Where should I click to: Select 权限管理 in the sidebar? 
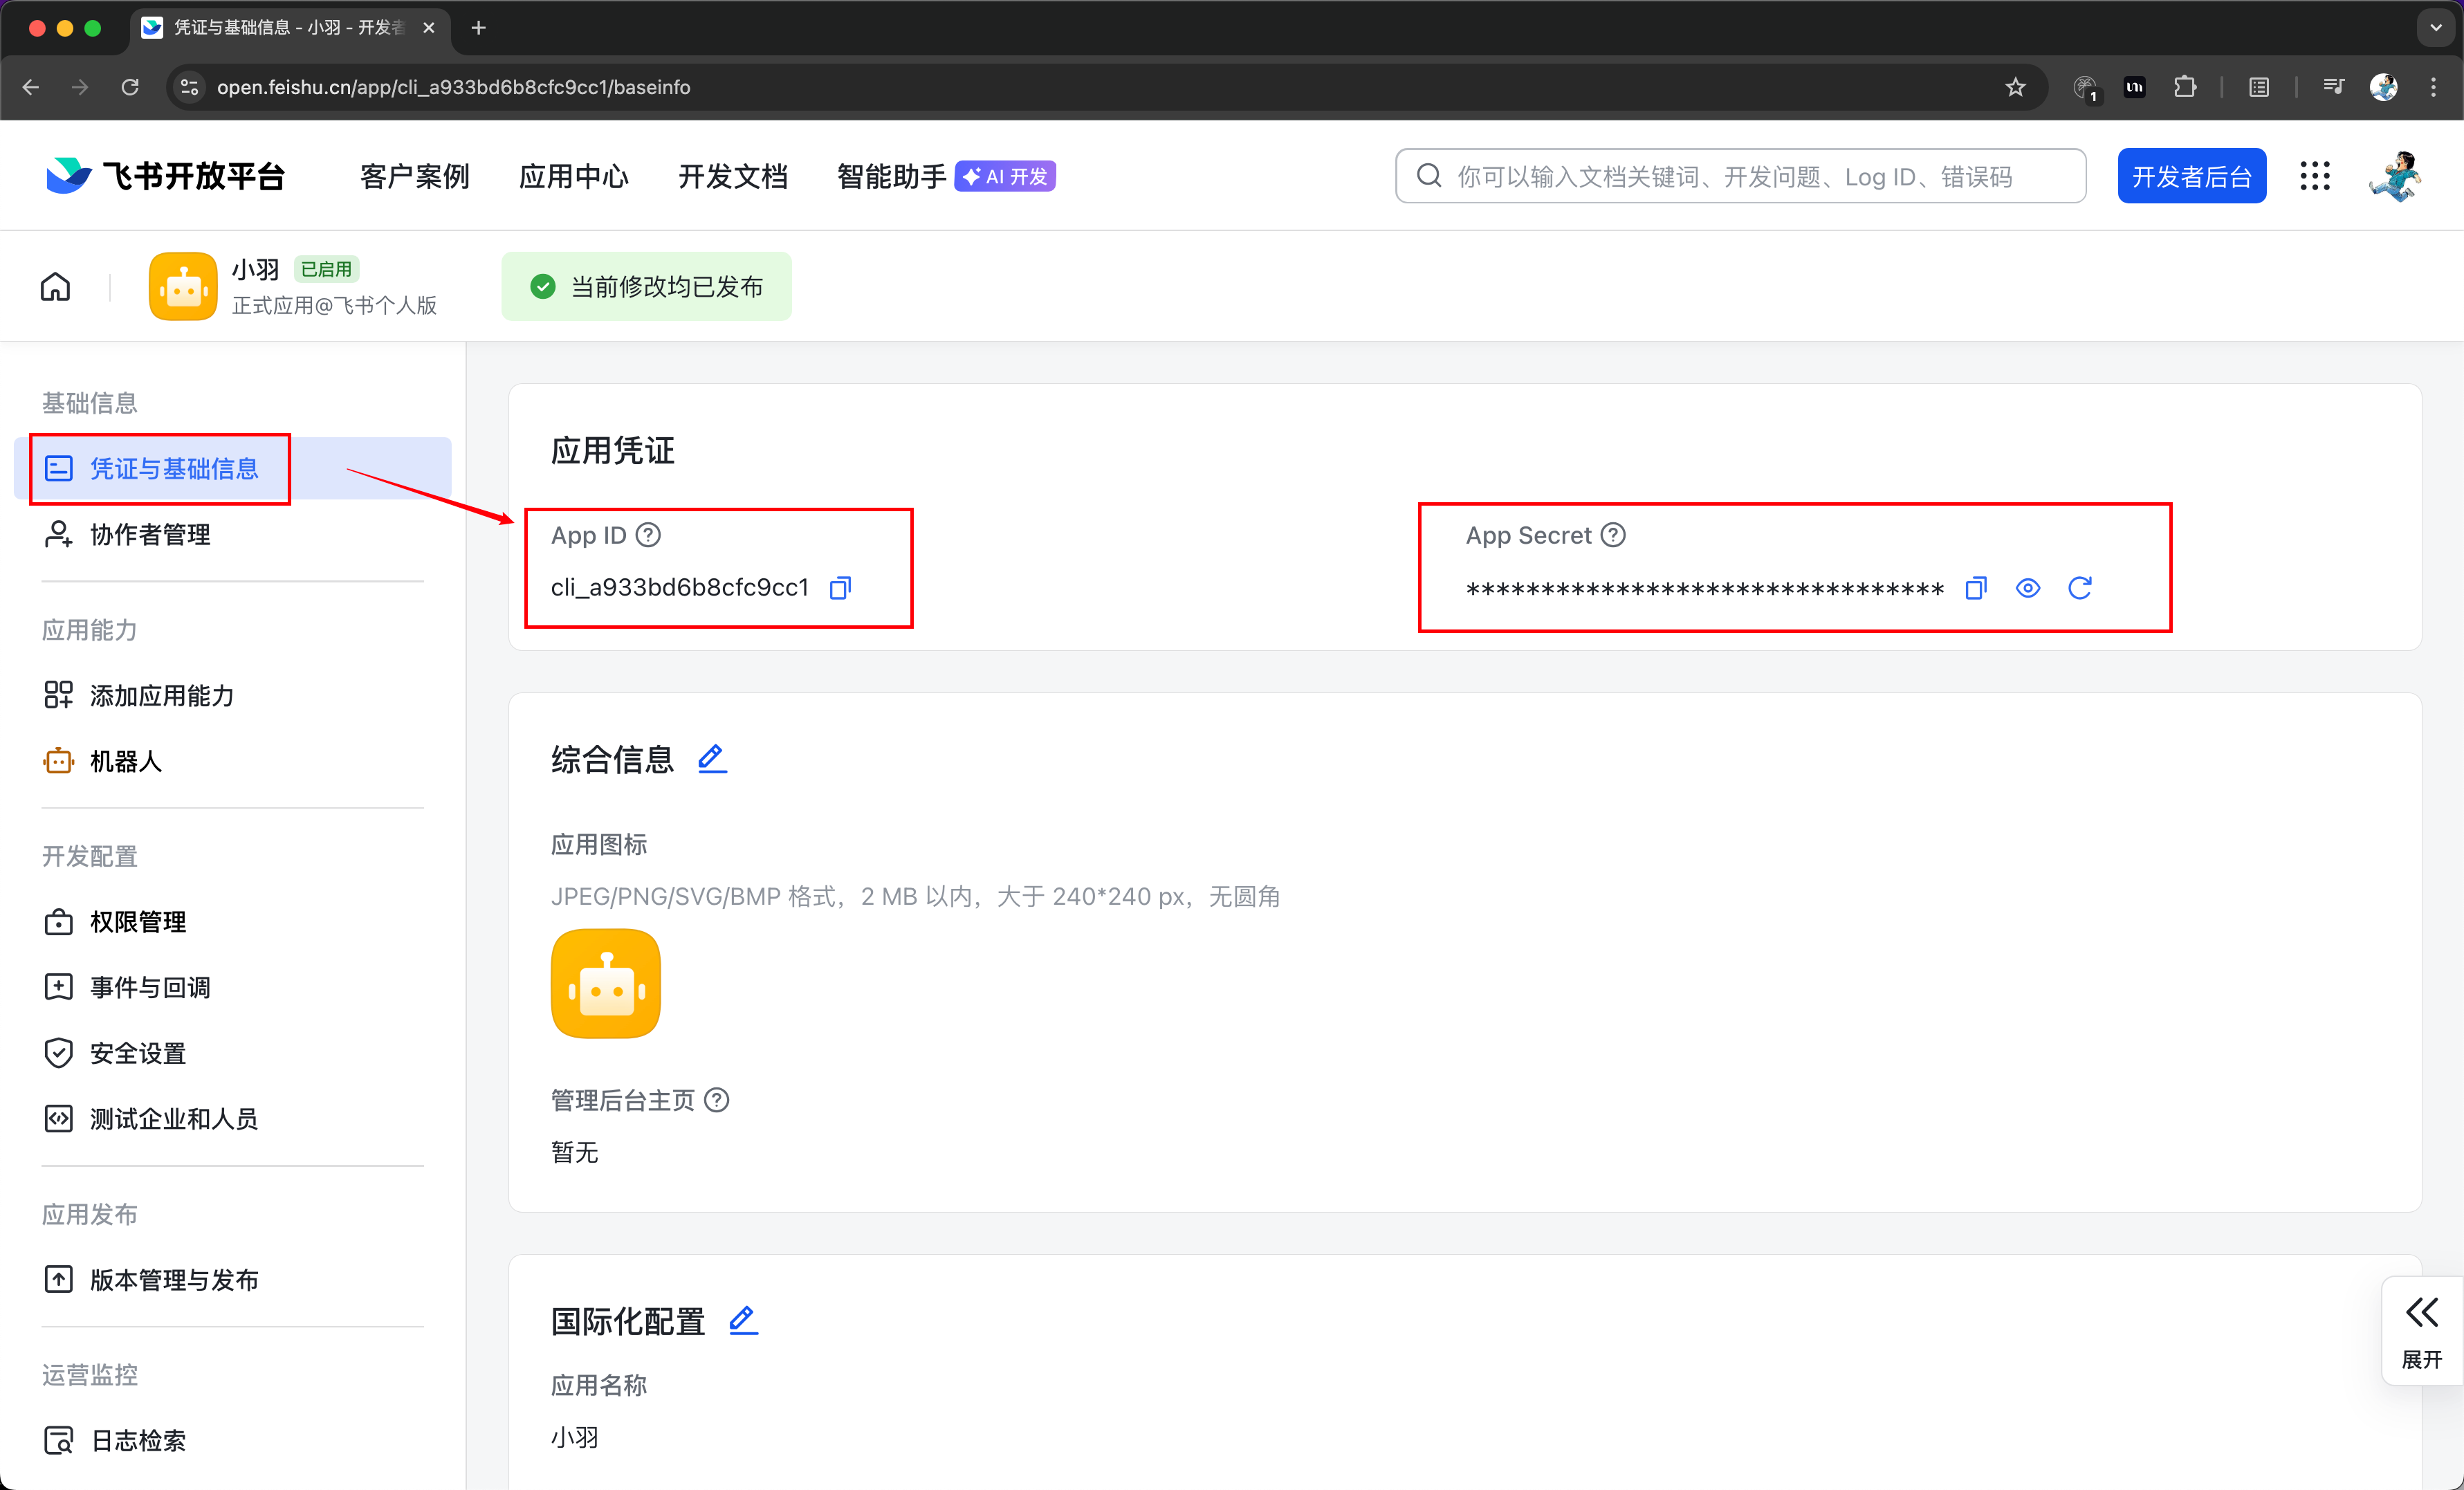click(137, 921)
